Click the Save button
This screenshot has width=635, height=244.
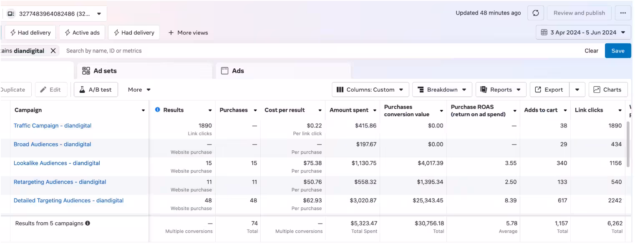(x=618, y=51)
